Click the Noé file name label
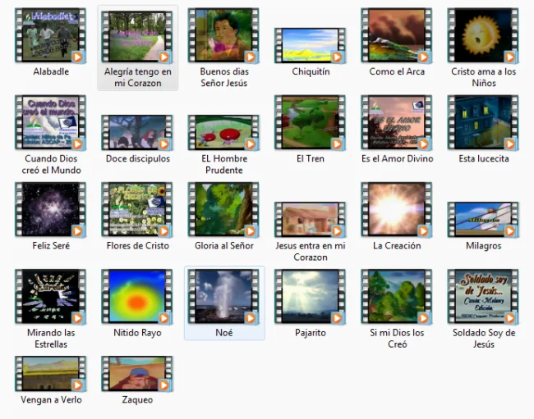Image resolution: width=534 pixels, height=419 pixels. tap(223, 333)
